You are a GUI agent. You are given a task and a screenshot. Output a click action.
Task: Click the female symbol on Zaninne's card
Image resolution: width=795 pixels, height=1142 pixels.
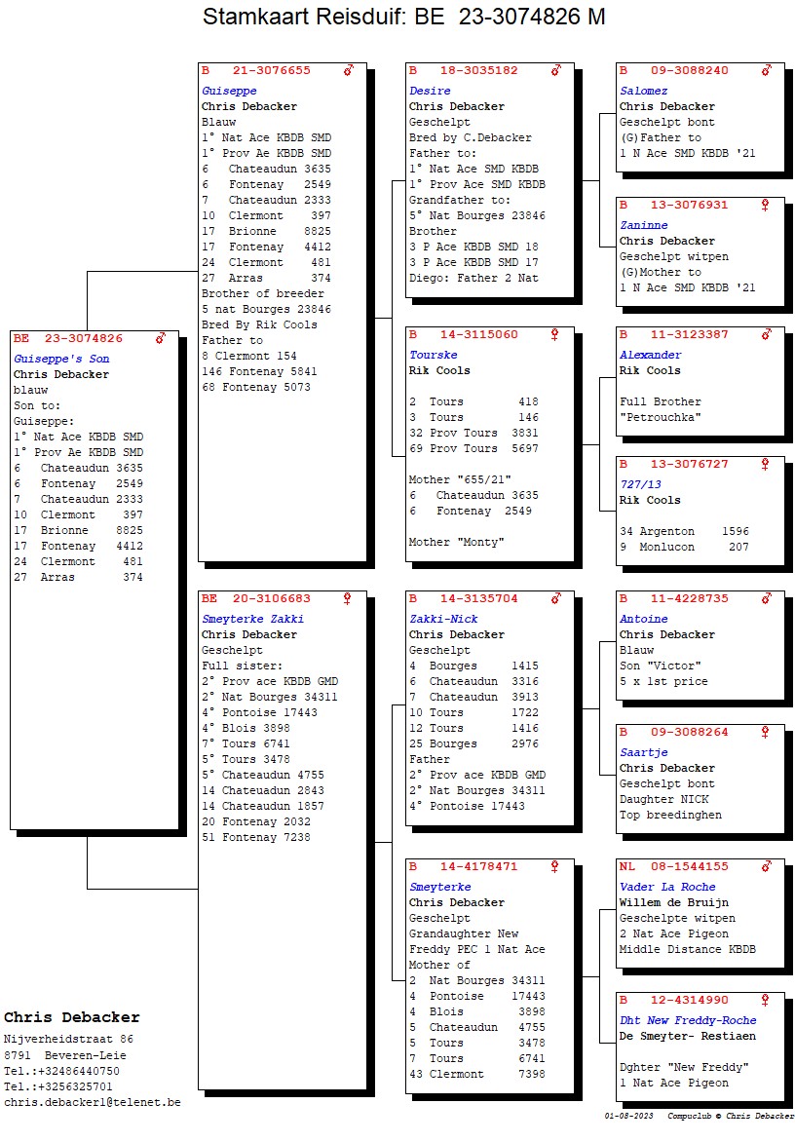[x=767, y=205]
